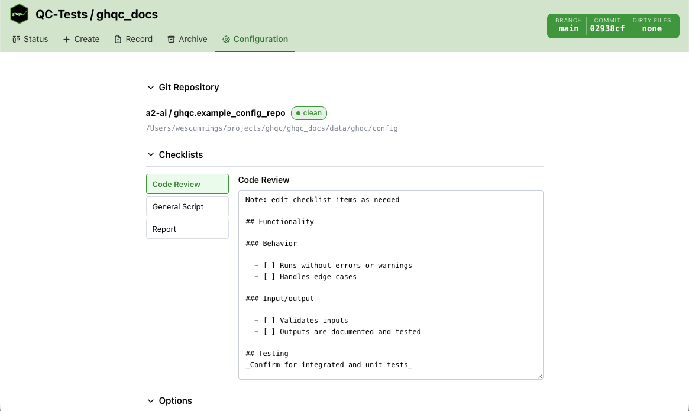The height and width of the screenshot is (411, 689).
Task: Click the text area resize handle
Action: (x=539, y=376)
